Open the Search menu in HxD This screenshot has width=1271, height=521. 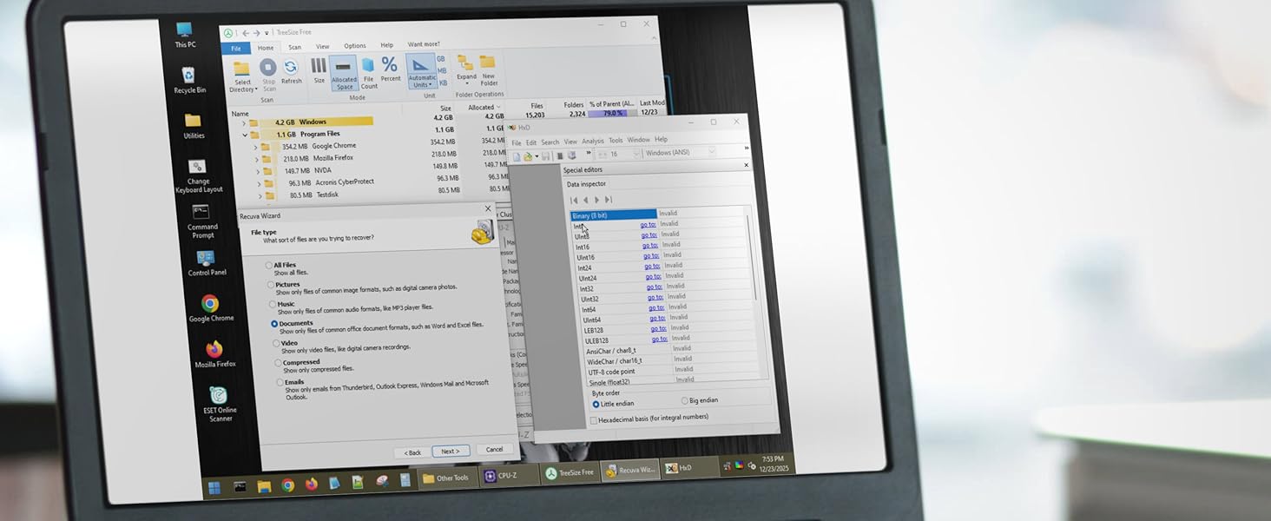(550, 142)
